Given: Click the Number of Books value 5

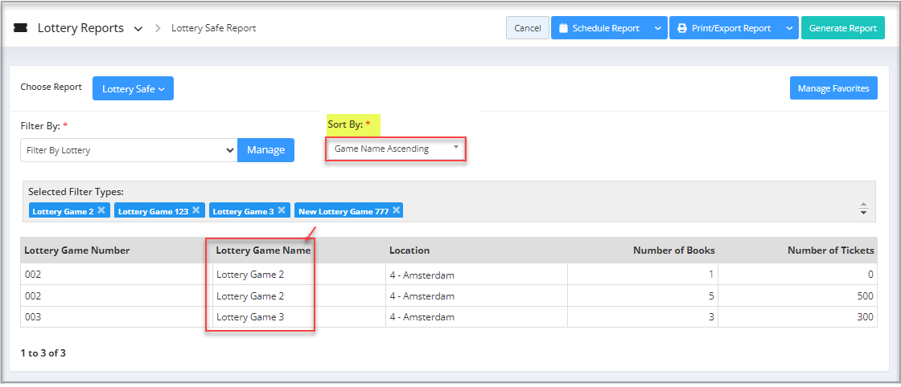Looking at the screenshot, I should pyautogui.click(x=711, y=296).
